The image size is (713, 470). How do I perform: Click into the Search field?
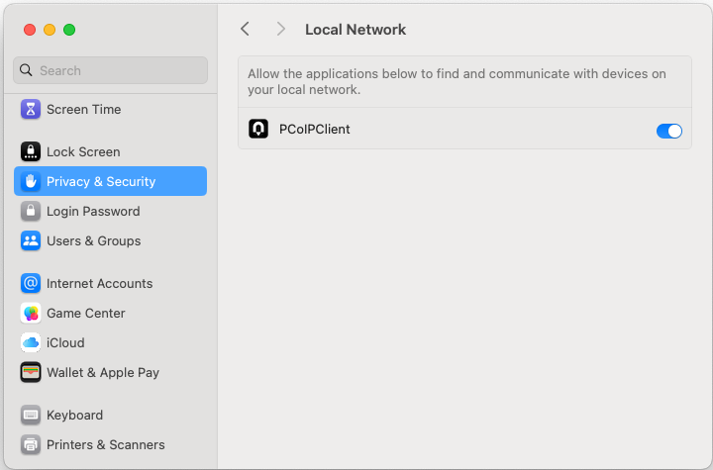coord(111,70)
